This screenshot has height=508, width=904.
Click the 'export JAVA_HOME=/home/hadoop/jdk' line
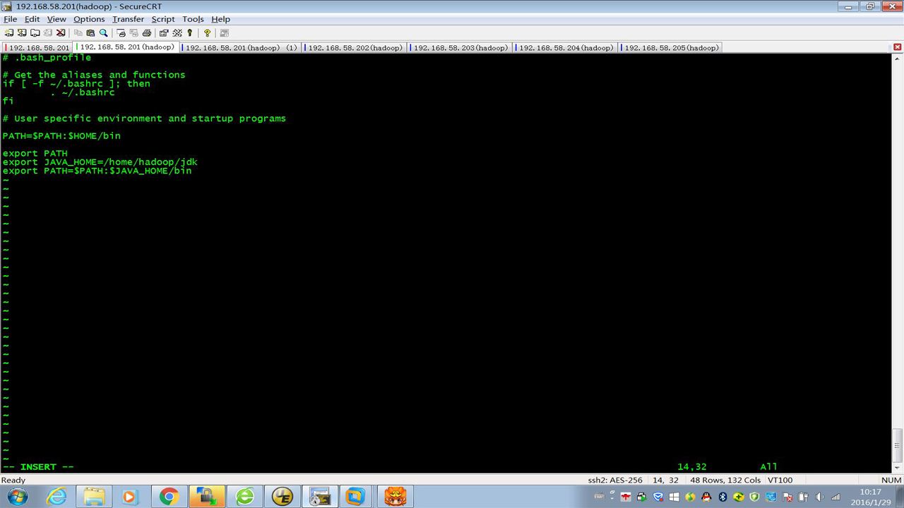tap(100, 162)
